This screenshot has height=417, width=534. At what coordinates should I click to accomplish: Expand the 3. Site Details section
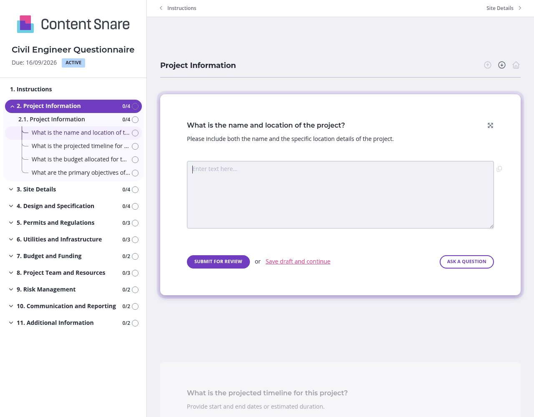[11, 189]
